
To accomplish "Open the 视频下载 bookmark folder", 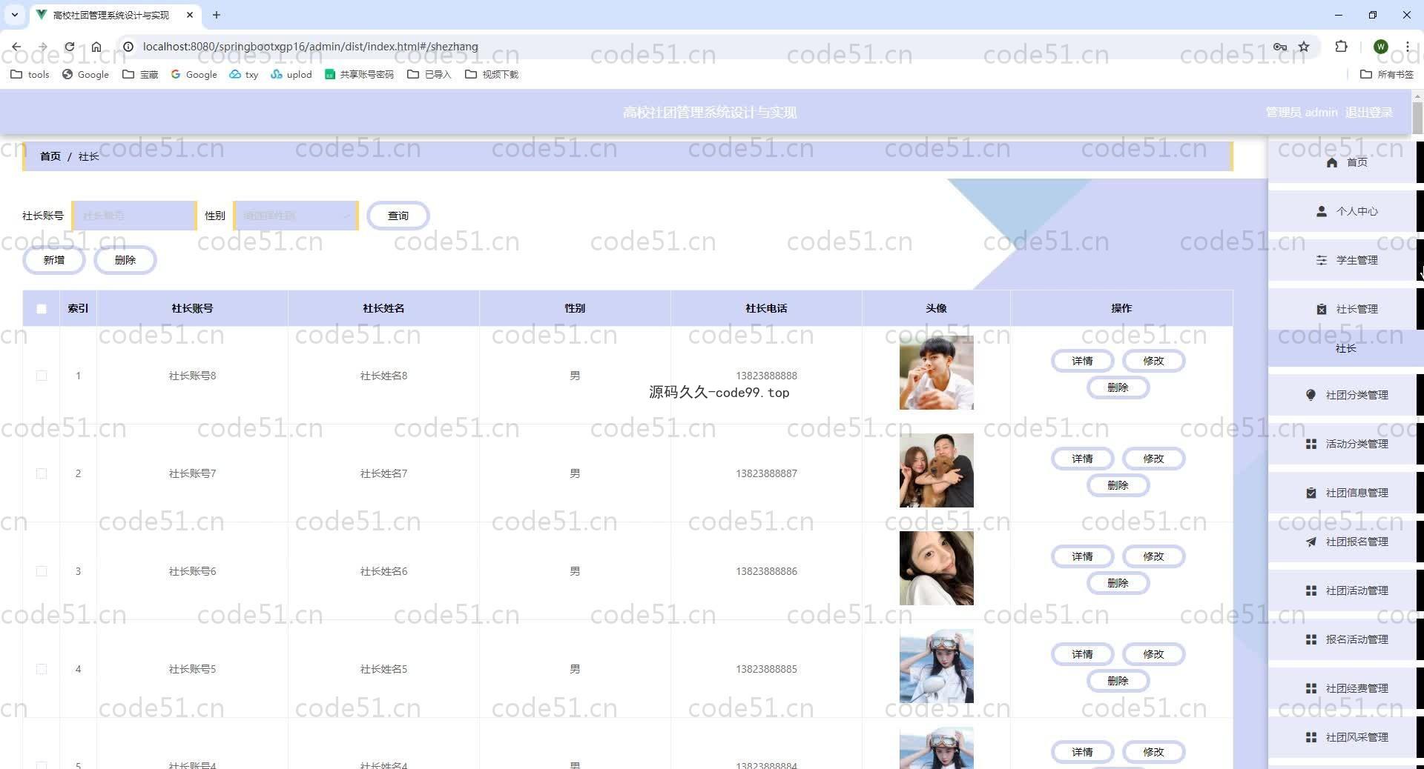I will (492, 74).
